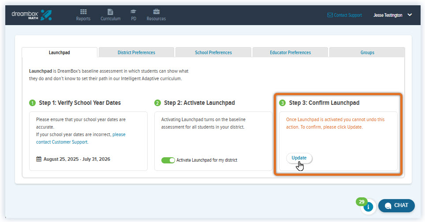
Task: Click the chat bubble icon in CHAT button
Action: coord(388,206)
